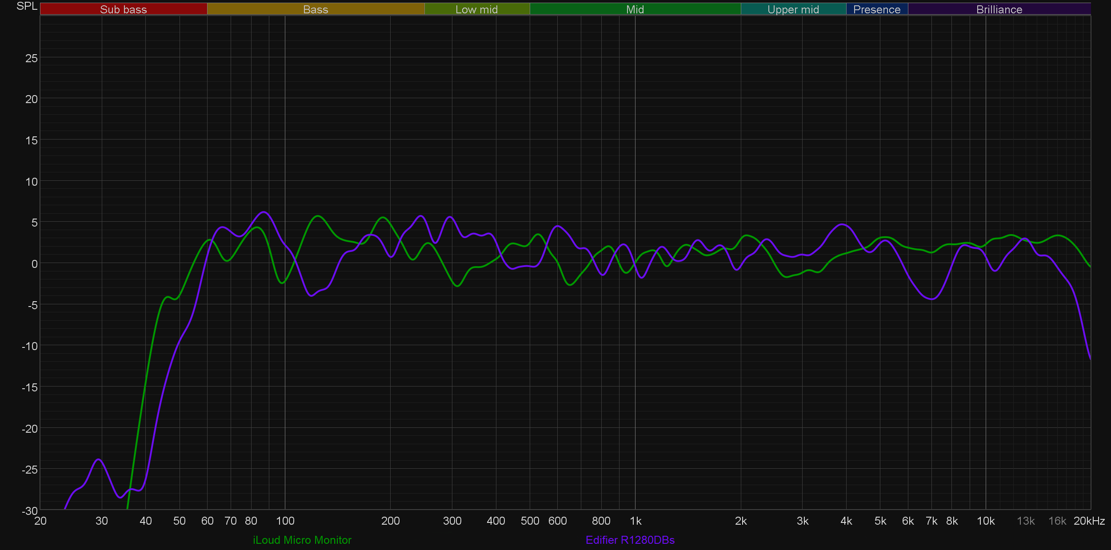Click the 10k frequency axis label

(x=986, y=521)
